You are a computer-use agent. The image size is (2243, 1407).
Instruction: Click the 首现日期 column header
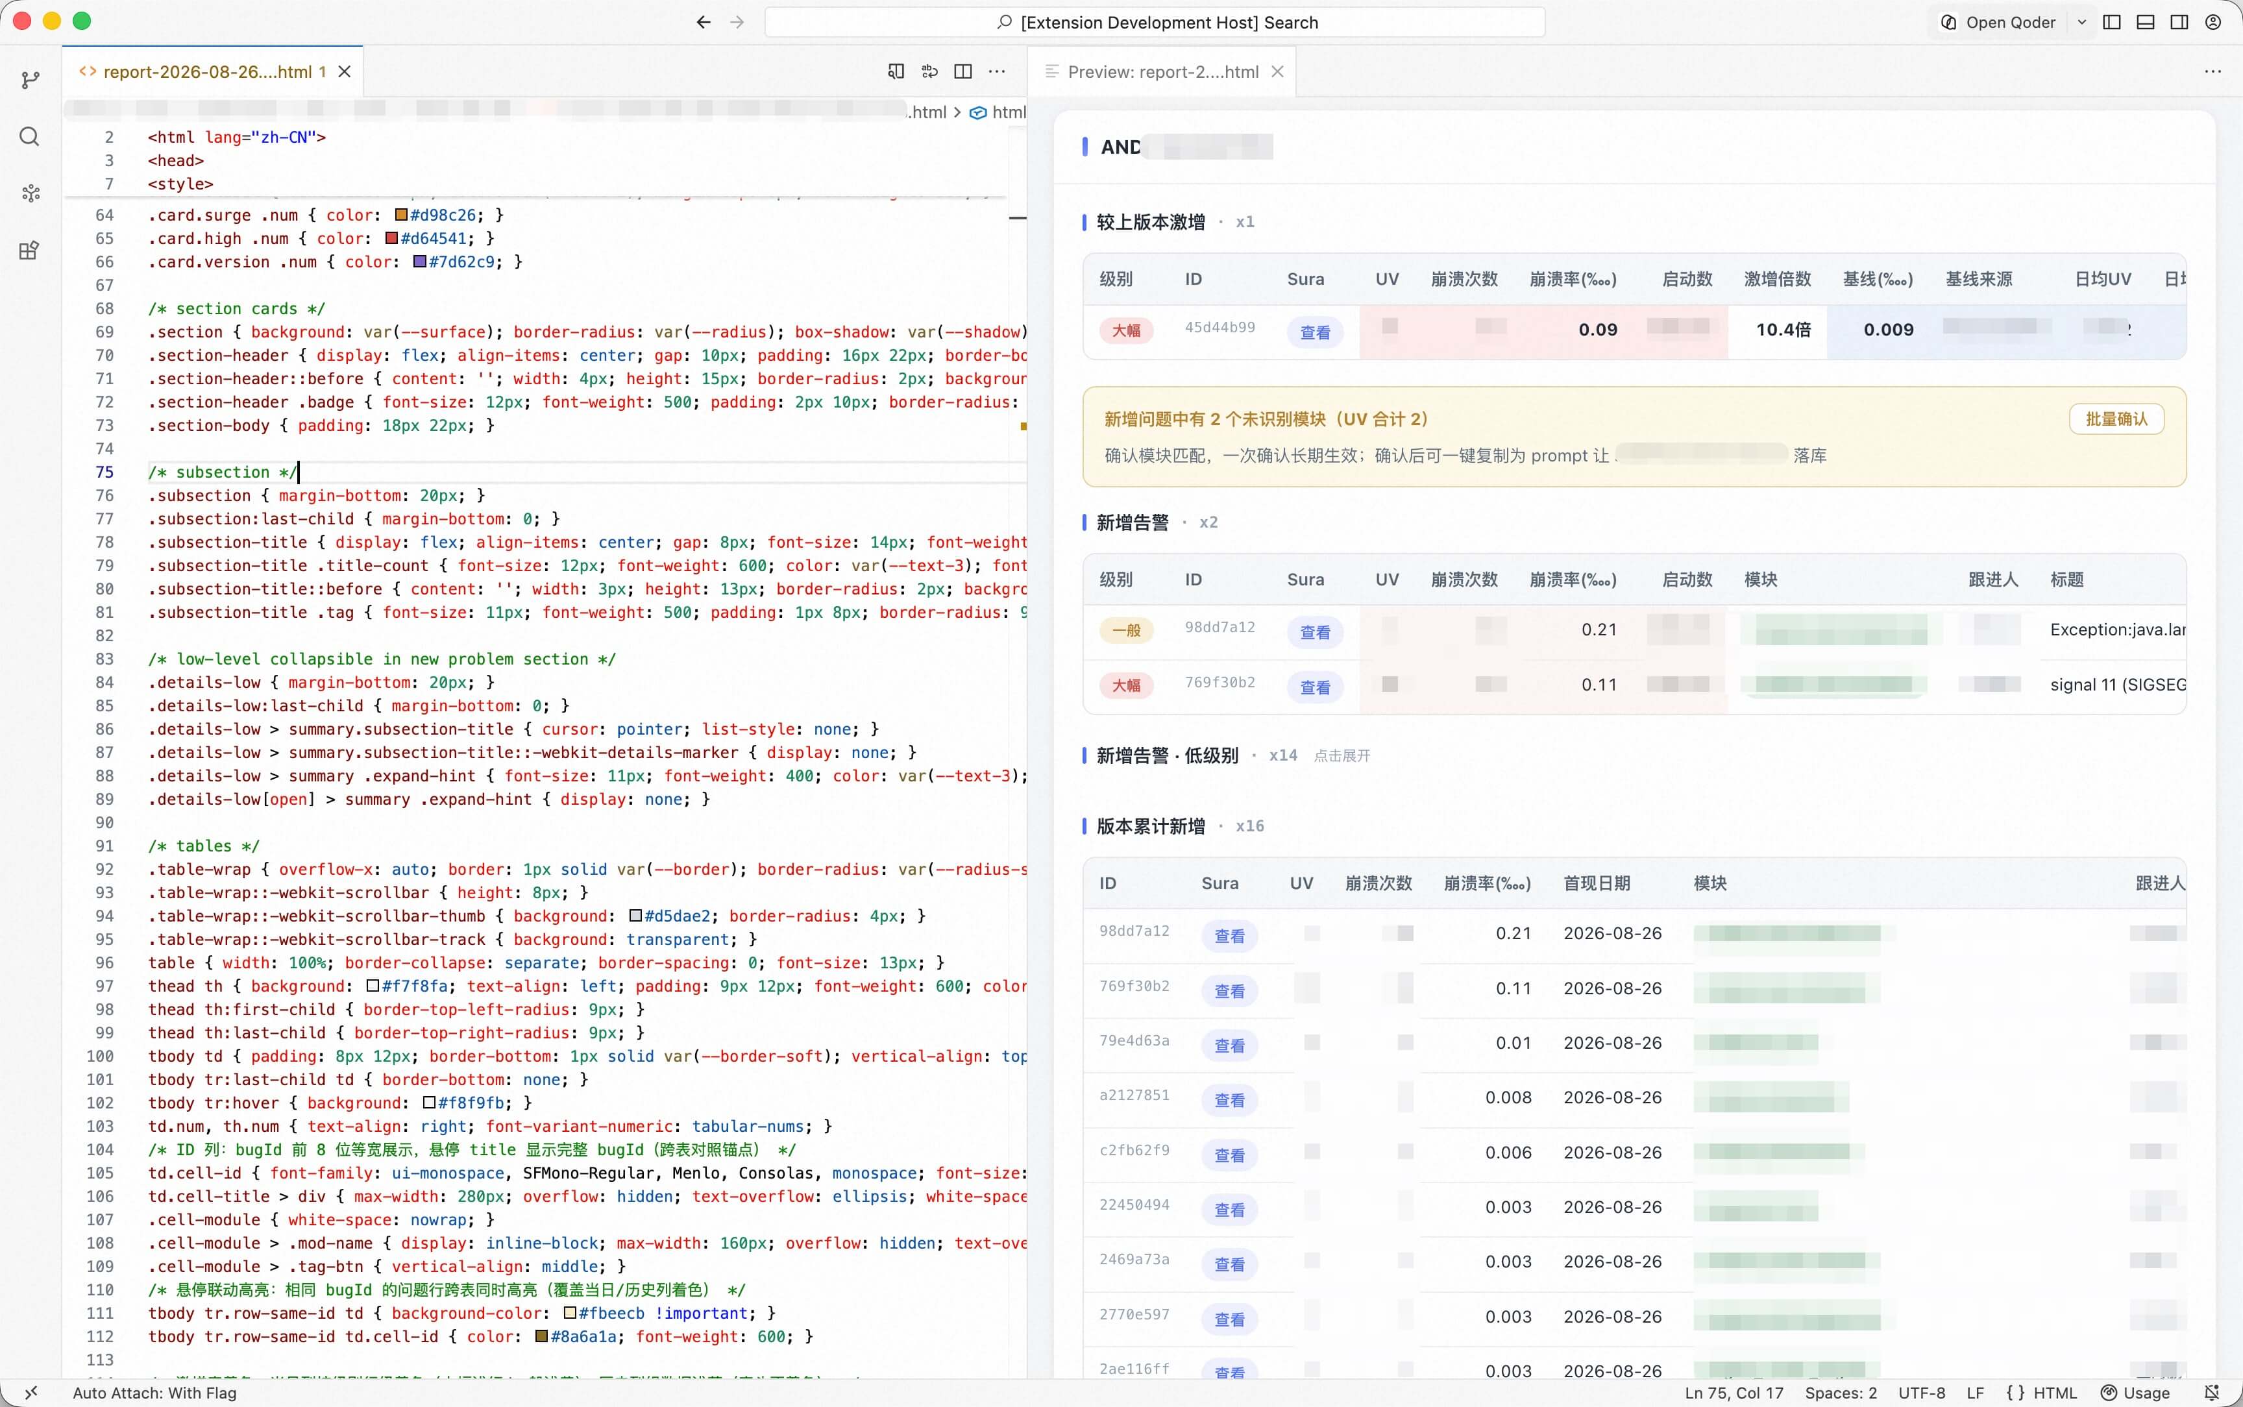[1597, 883]
